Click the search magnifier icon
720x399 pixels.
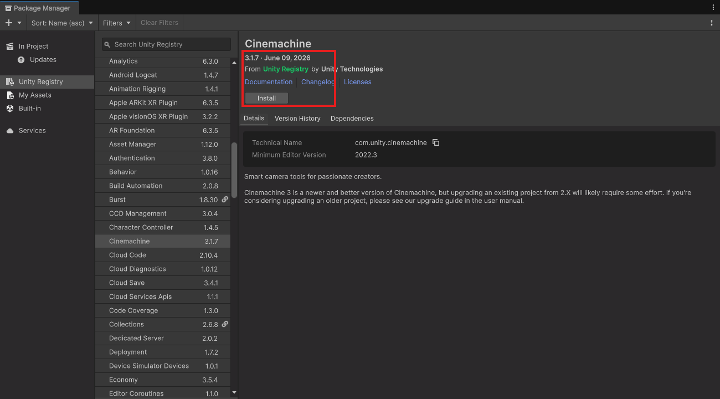pos(107,44)
